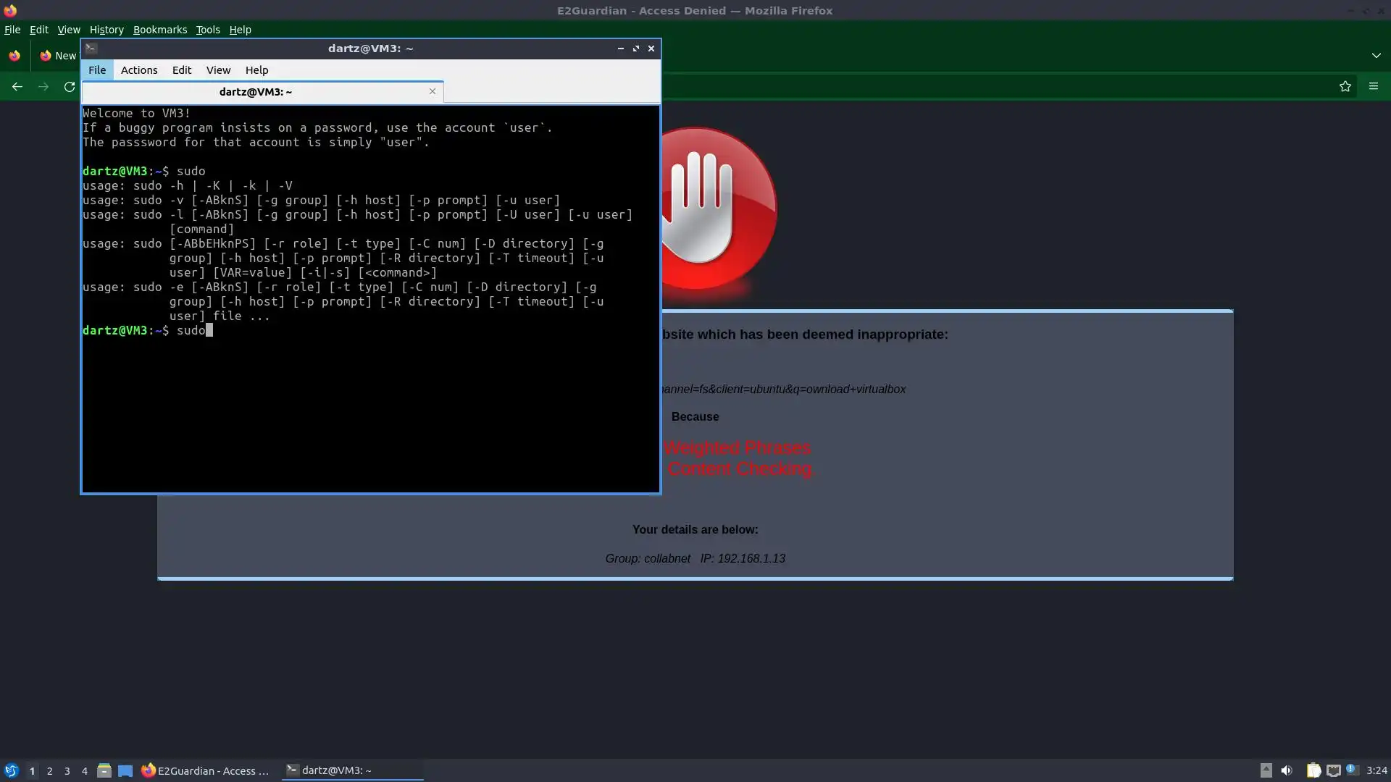Open removable media eject tray icon
The width and height of the screenshot is (1391, 782).
click(1266, 770)
